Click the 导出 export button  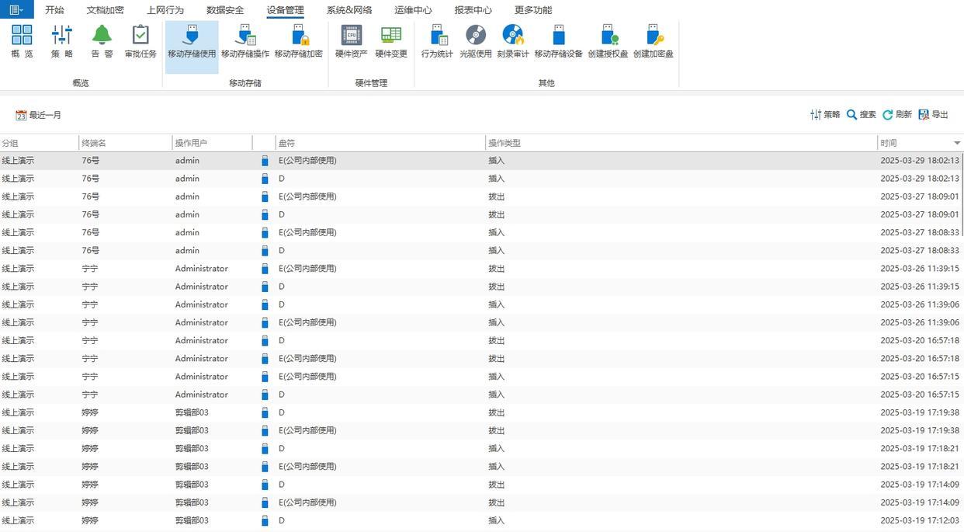[x=933, y=114]
